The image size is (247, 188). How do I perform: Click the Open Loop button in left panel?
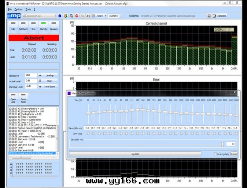click(13, 97)
